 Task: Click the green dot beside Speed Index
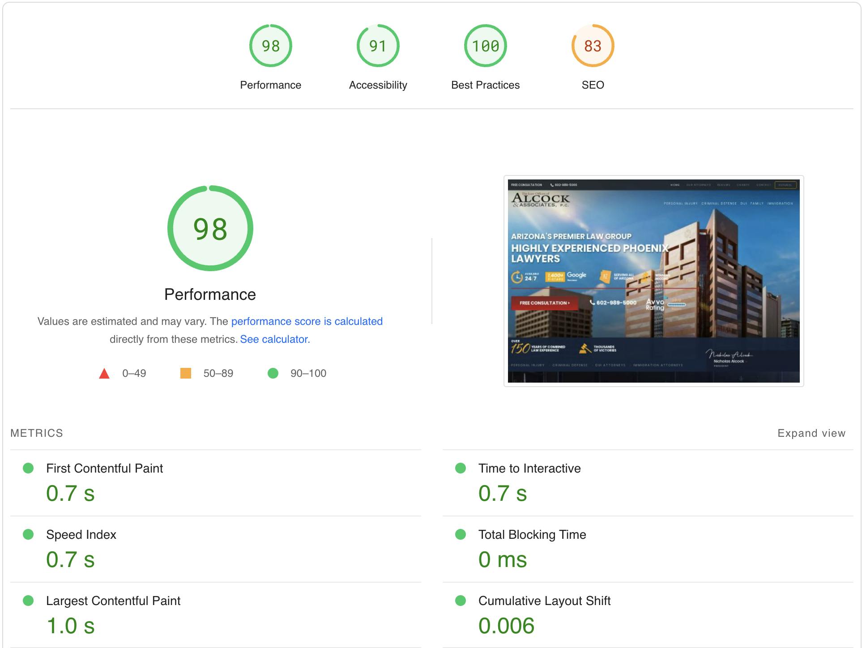28,534
